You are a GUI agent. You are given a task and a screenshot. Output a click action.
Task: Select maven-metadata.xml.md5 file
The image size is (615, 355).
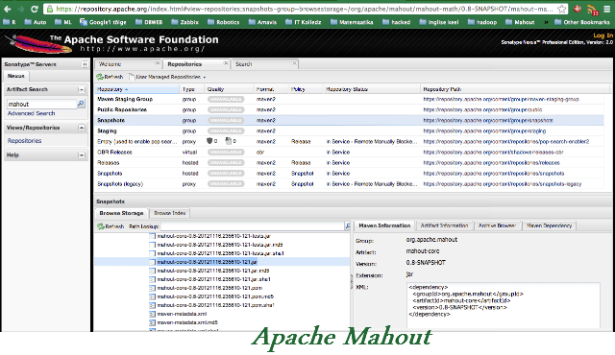pos(187,322)
